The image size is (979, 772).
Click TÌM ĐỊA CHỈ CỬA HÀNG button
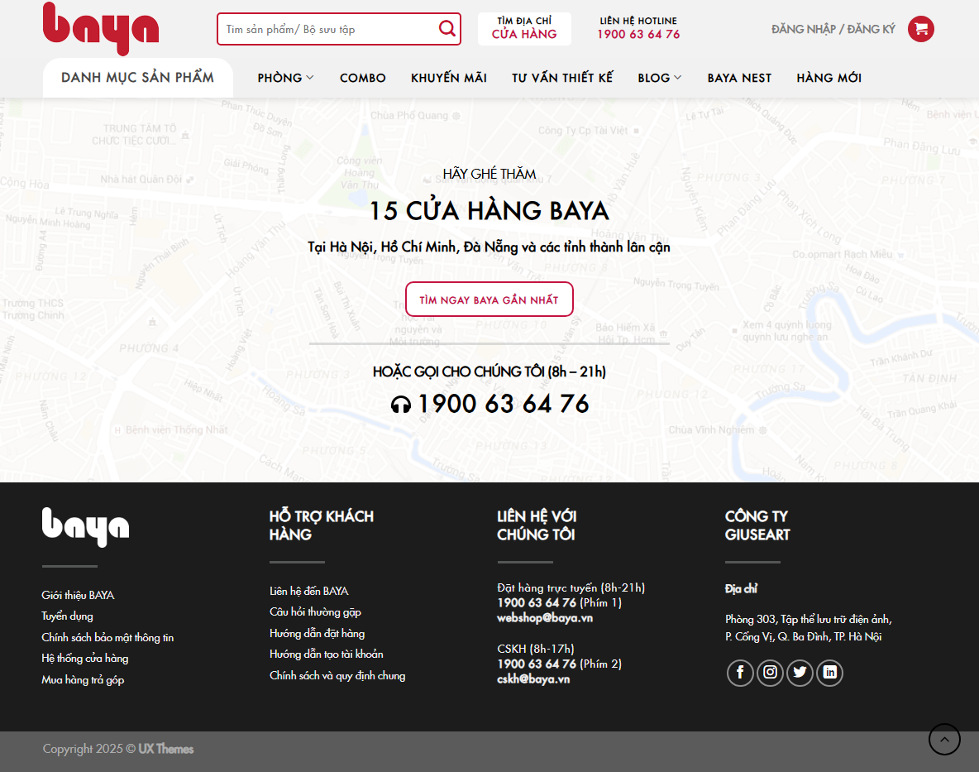523,28
